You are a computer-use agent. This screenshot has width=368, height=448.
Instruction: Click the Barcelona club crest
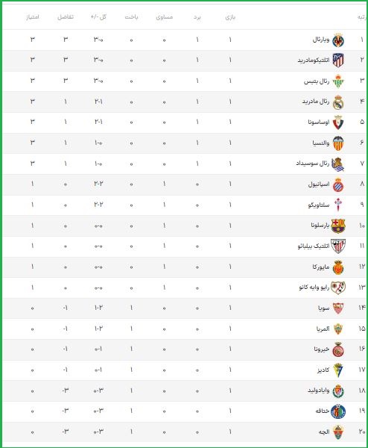[338, 225]
